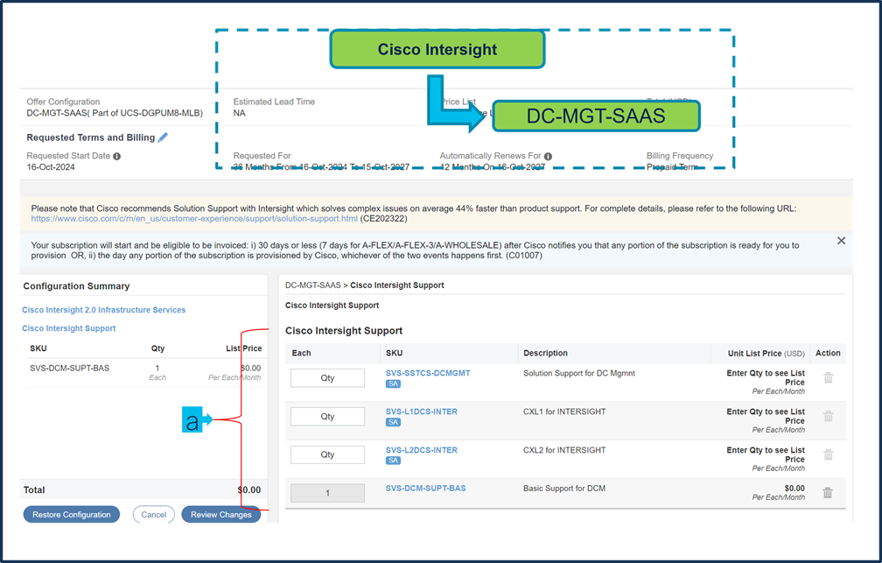Click the Description column header

pyautogui.click(x=545, y=353)
